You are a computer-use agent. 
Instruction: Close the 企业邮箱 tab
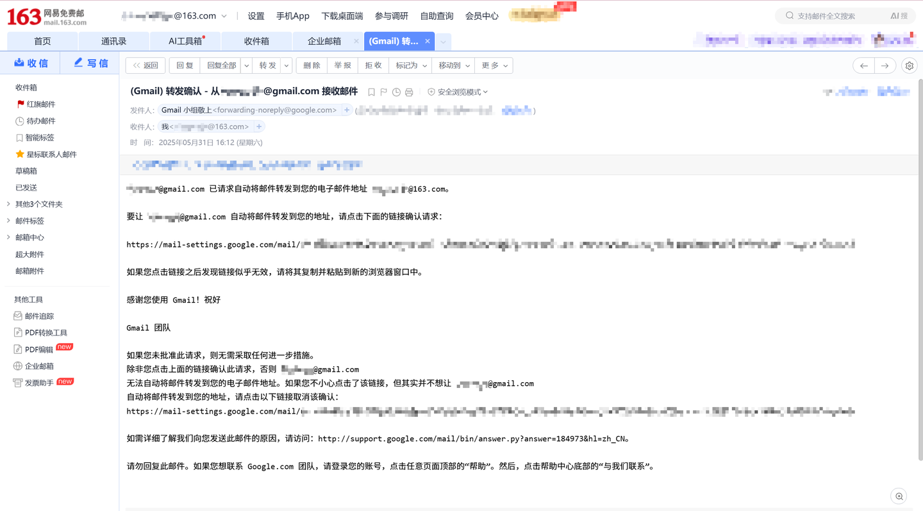(x=356, y=41)
